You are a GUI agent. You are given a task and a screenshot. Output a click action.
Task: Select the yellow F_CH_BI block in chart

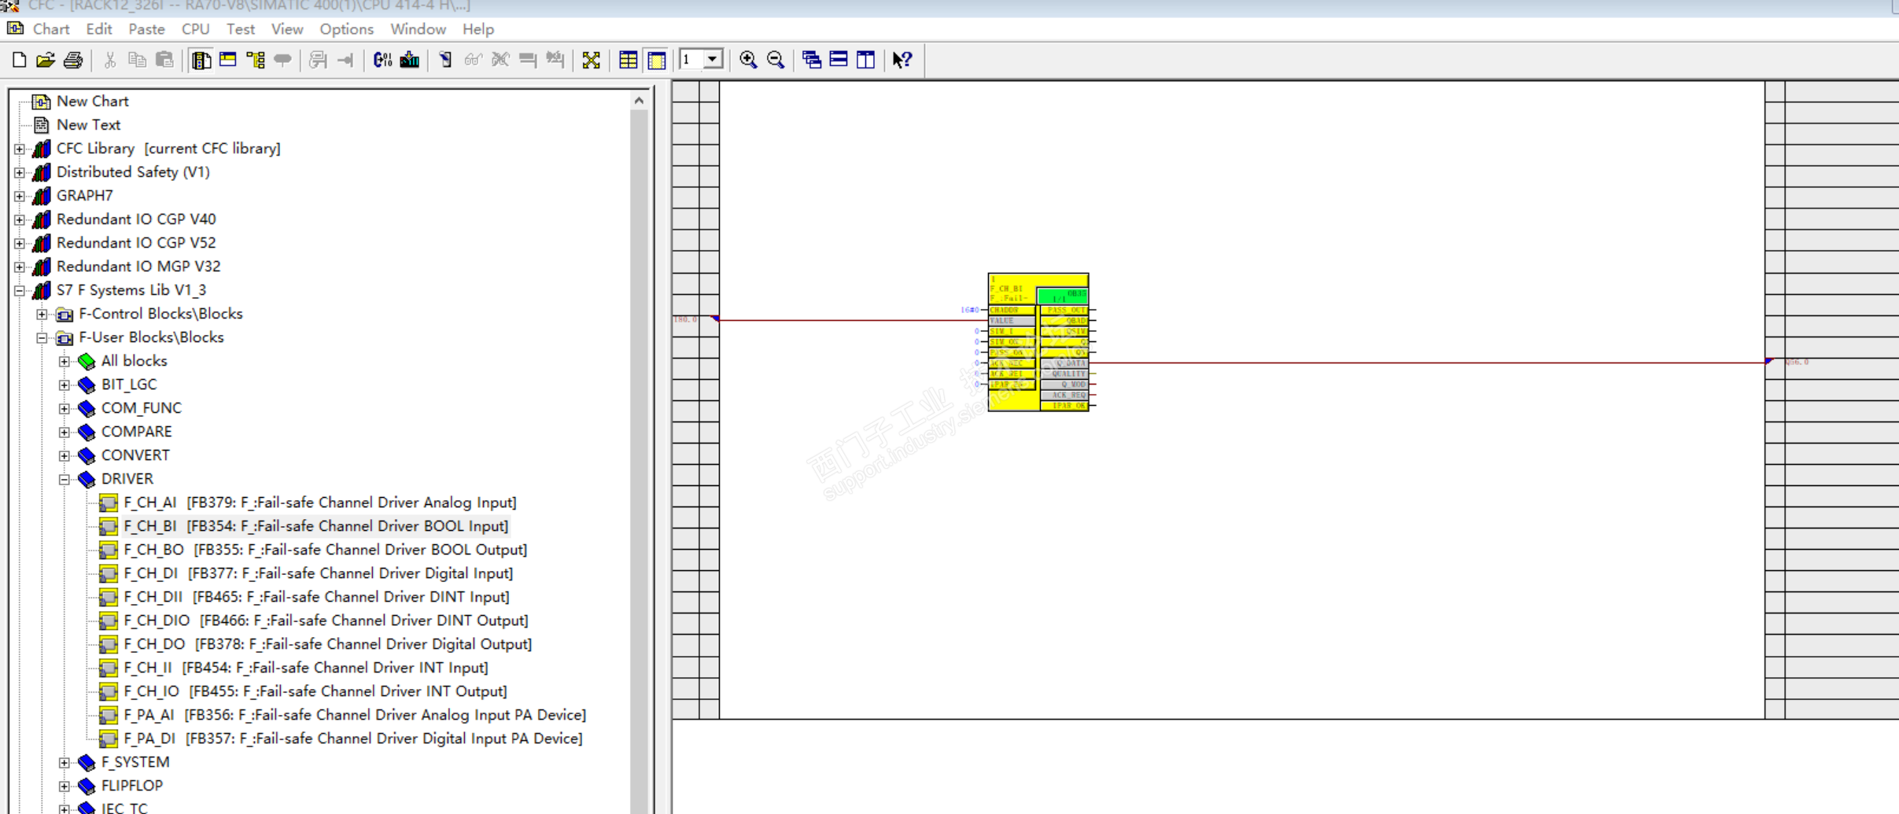click(x=1038, y=342)
